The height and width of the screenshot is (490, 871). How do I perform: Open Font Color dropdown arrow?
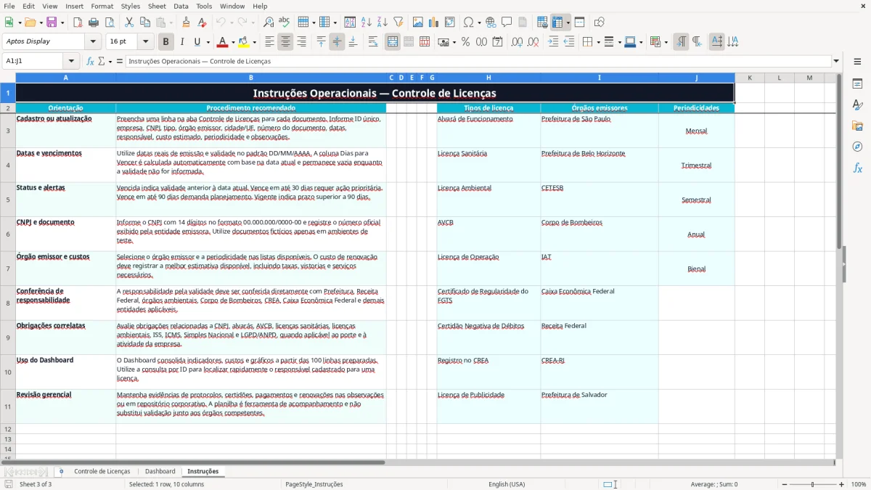[234, 42]
